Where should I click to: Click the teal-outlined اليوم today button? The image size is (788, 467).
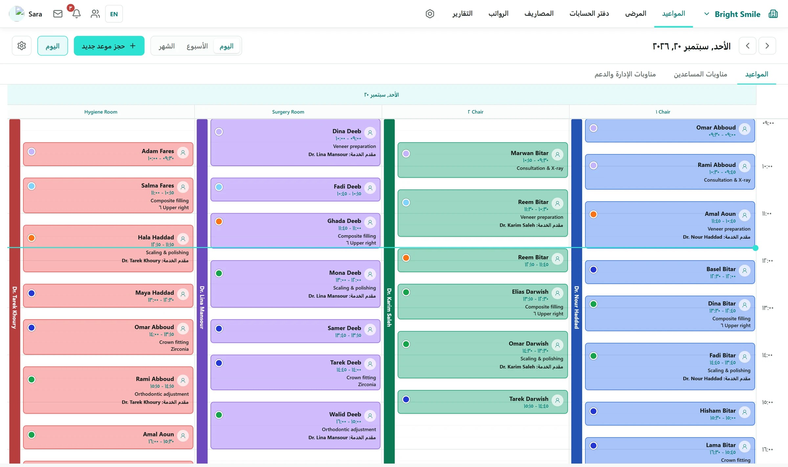point(53,46)
